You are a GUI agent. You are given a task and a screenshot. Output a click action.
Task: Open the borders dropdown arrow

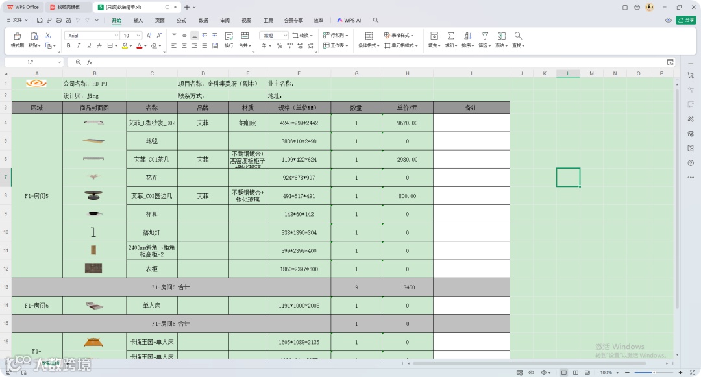[116, 45]
